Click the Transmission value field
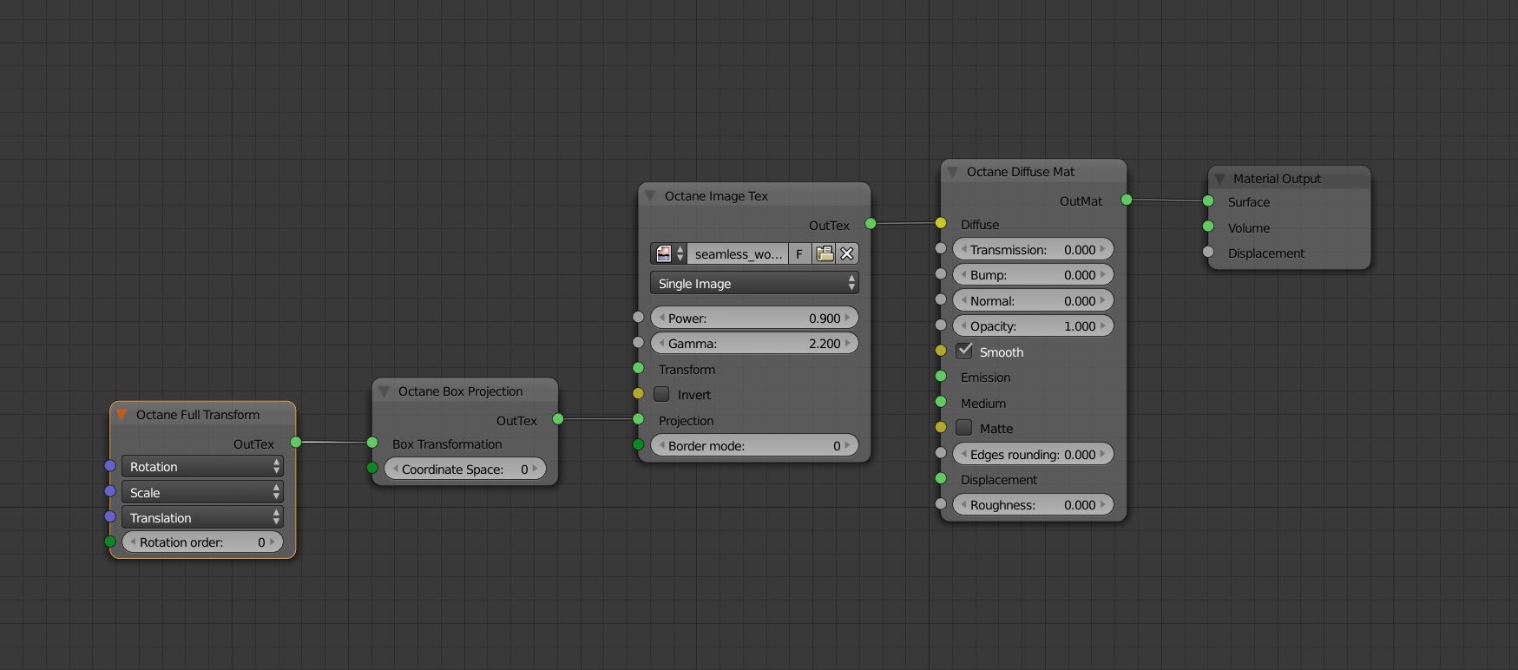 click(1033, 249)
